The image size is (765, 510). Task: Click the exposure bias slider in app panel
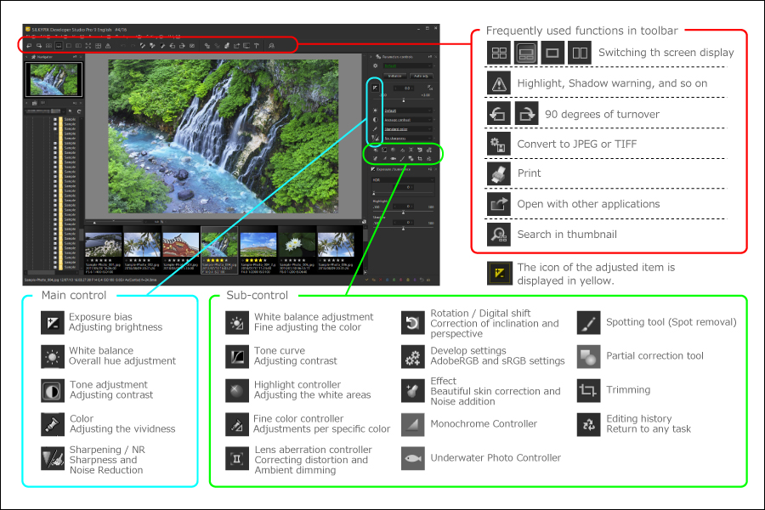click(404, 99)
